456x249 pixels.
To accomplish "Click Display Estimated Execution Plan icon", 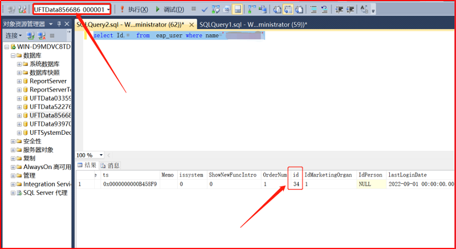I will 216,10.
